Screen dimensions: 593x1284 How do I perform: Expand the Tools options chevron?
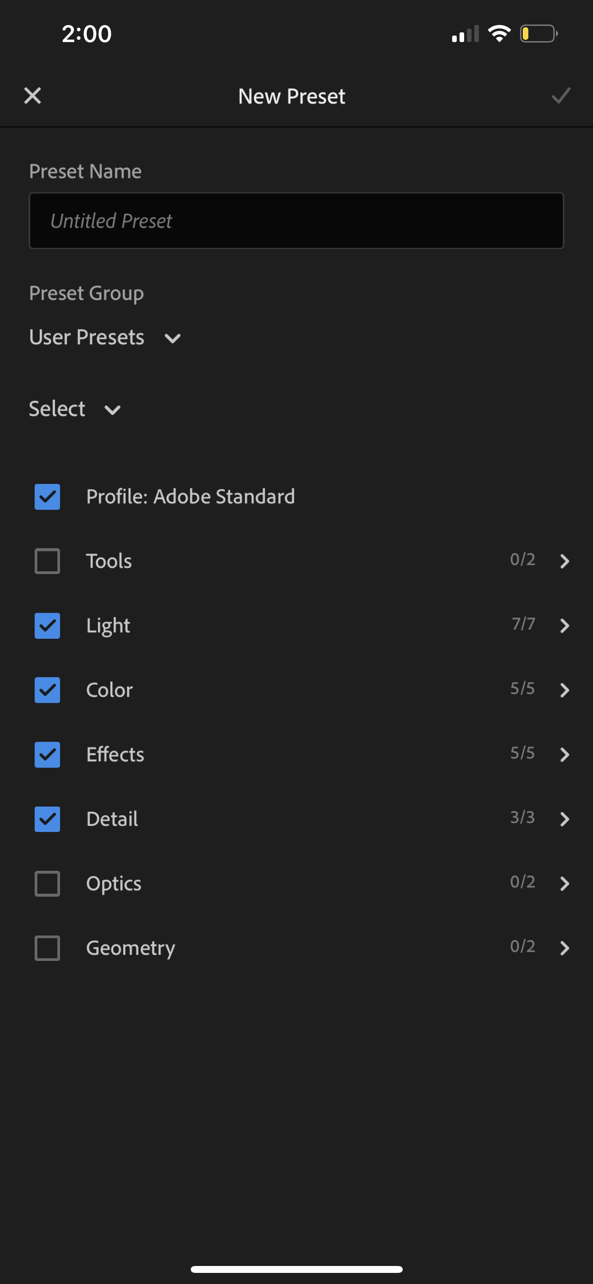pos(564,561)
